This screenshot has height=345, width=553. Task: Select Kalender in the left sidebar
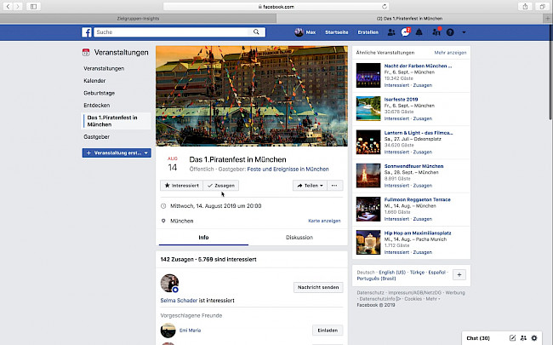pos(95,82)
